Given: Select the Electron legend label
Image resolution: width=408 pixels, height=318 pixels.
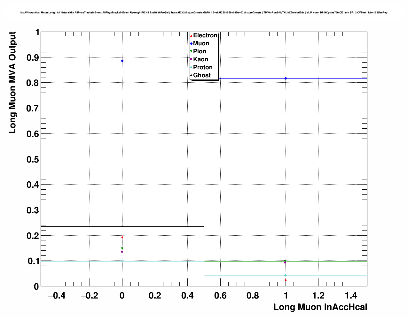Looking at the screenshot, I should pos(205,35).
